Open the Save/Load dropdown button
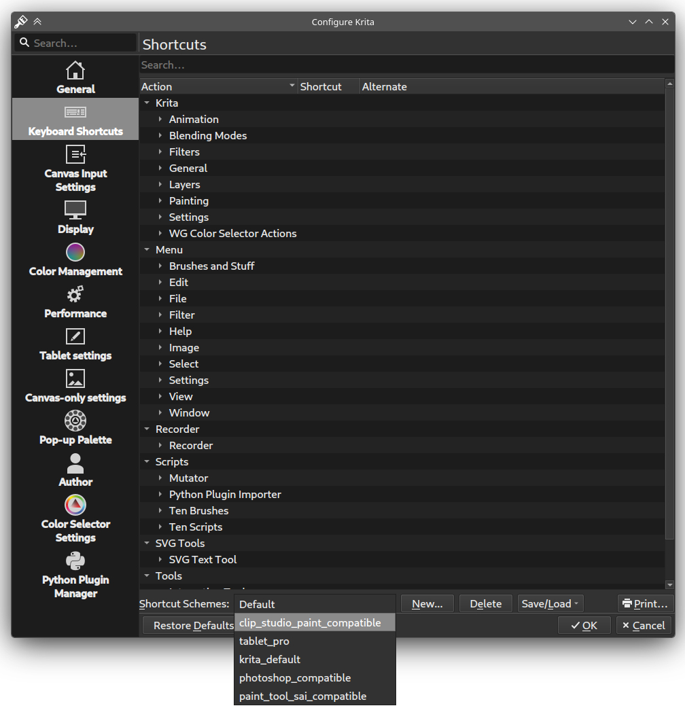Image resolution: width=685 pixels, height=725 pixels. click(550, 603)
